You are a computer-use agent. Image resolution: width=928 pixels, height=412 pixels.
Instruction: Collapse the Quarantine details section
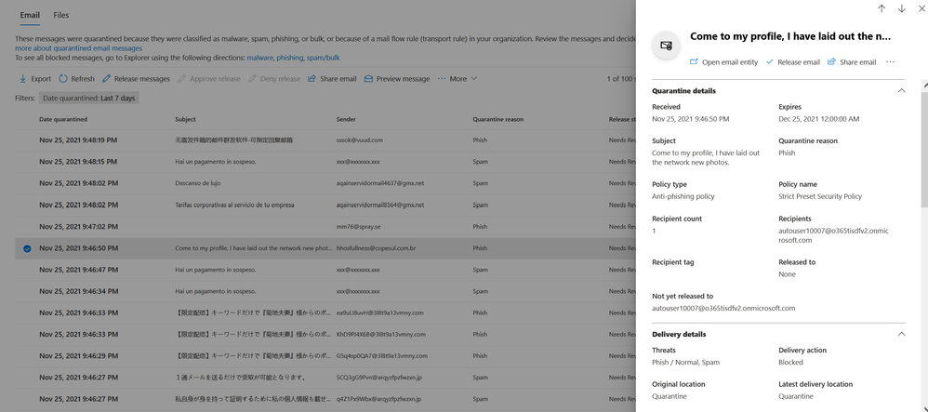point(901,91)
